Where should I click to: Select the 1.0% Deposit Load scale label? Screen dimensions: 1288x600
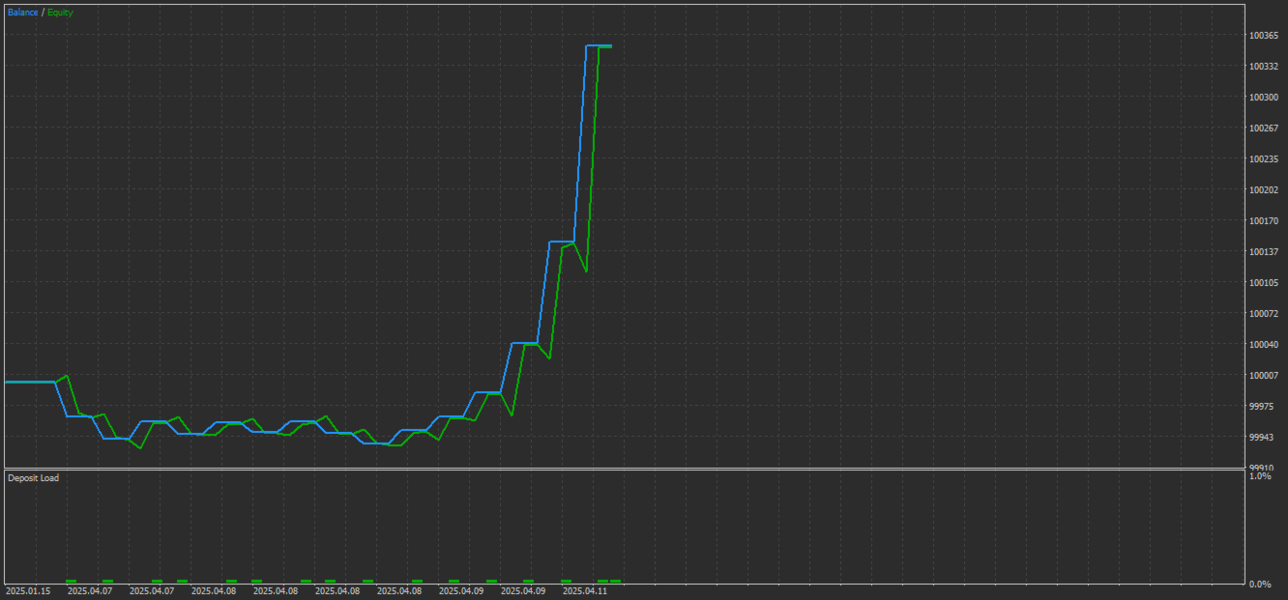pyautogui.click(x=1260, y=476)
